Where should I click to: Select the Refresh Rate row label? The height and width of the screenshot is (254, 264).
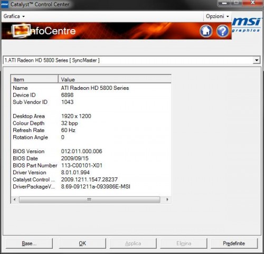click(29, 130)
